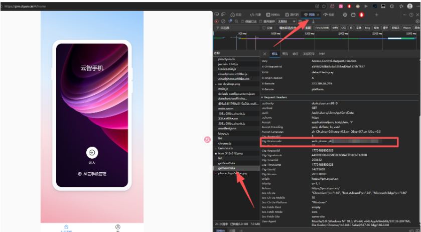The height and width of the screenshot is (232, 421).
Task: Open the DevTools three-dot customize menu
Action: pyautogui.click(x=404, y=15)
